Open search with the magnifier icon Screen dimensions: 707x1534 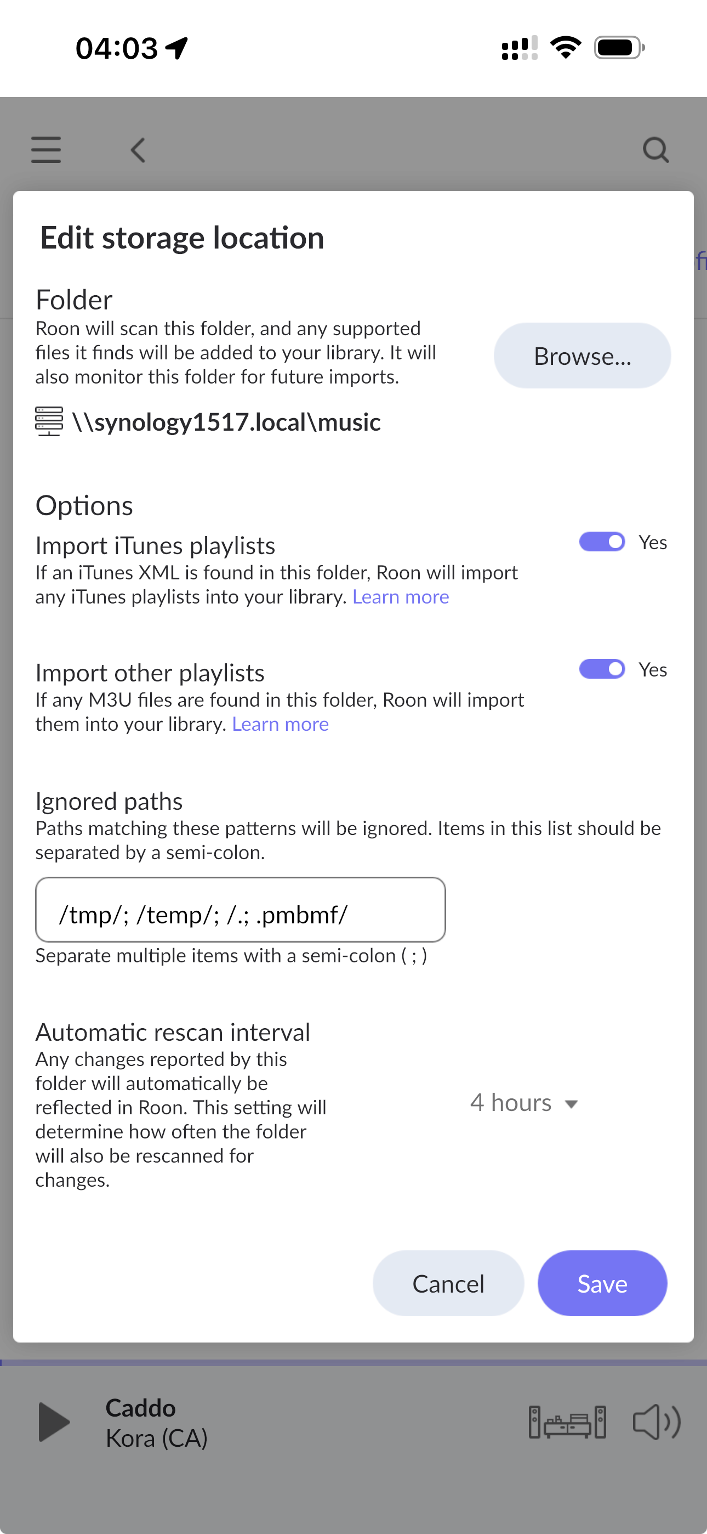point(656,150)
